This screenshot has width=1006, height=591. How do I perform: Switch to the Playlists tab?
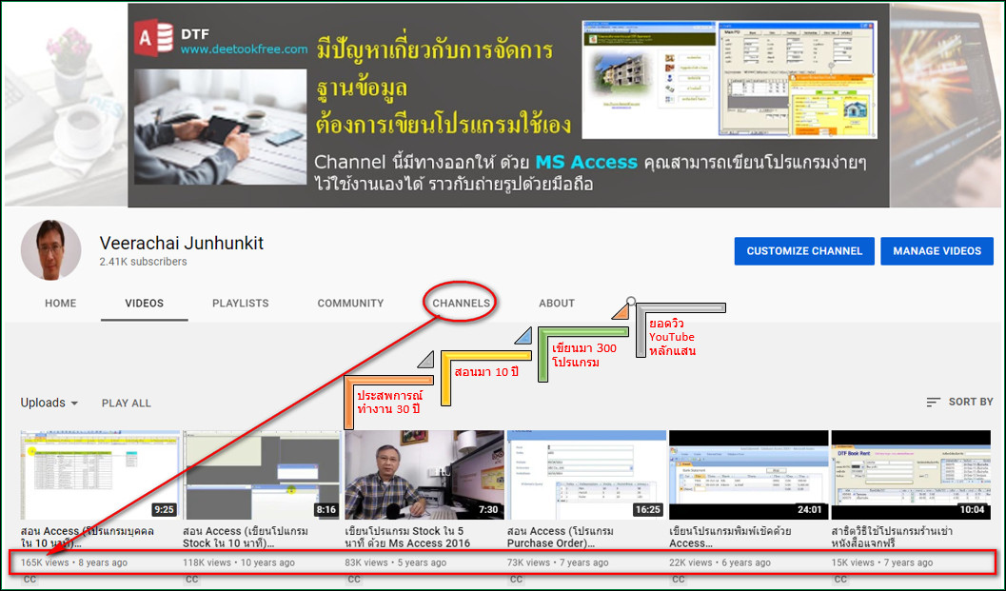point(241,303)
